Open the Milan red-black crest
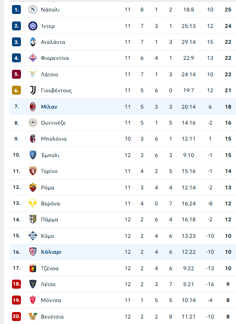Screen dimensions: 236x324 coord(33,107)
